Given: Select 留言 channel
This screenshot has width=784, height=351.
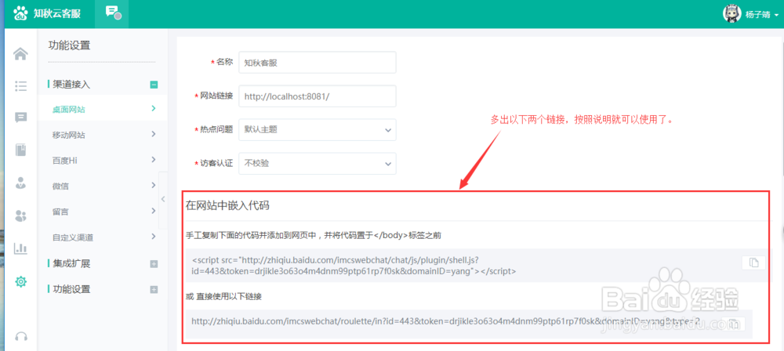Looking at the screenshot, I should (103, 212).
